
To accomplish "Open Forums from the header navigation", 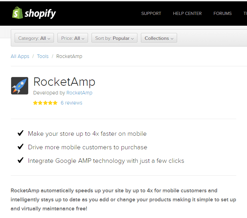I will (222, 14).
